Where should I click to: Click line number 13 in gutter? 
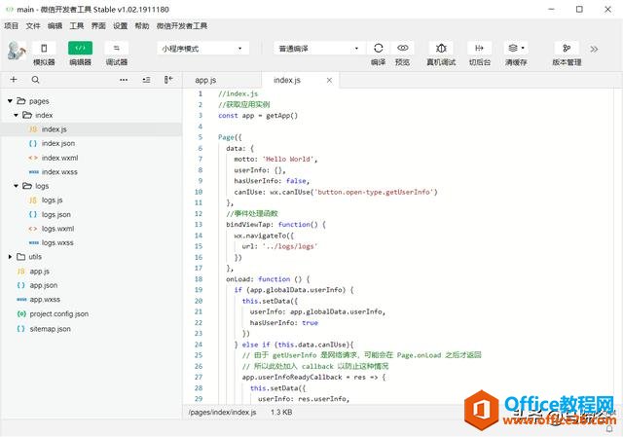click(x=199, y=225)
